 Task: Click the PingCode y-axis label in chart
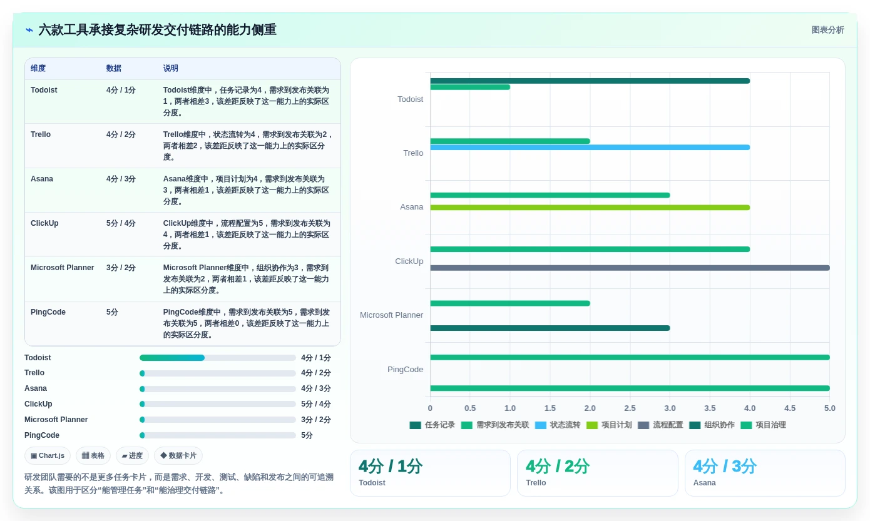(x=406, y=370)
